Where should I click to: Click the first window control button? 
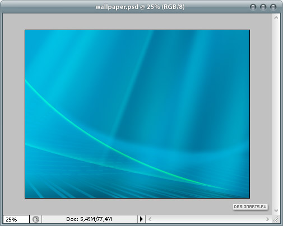click(253, 7)
